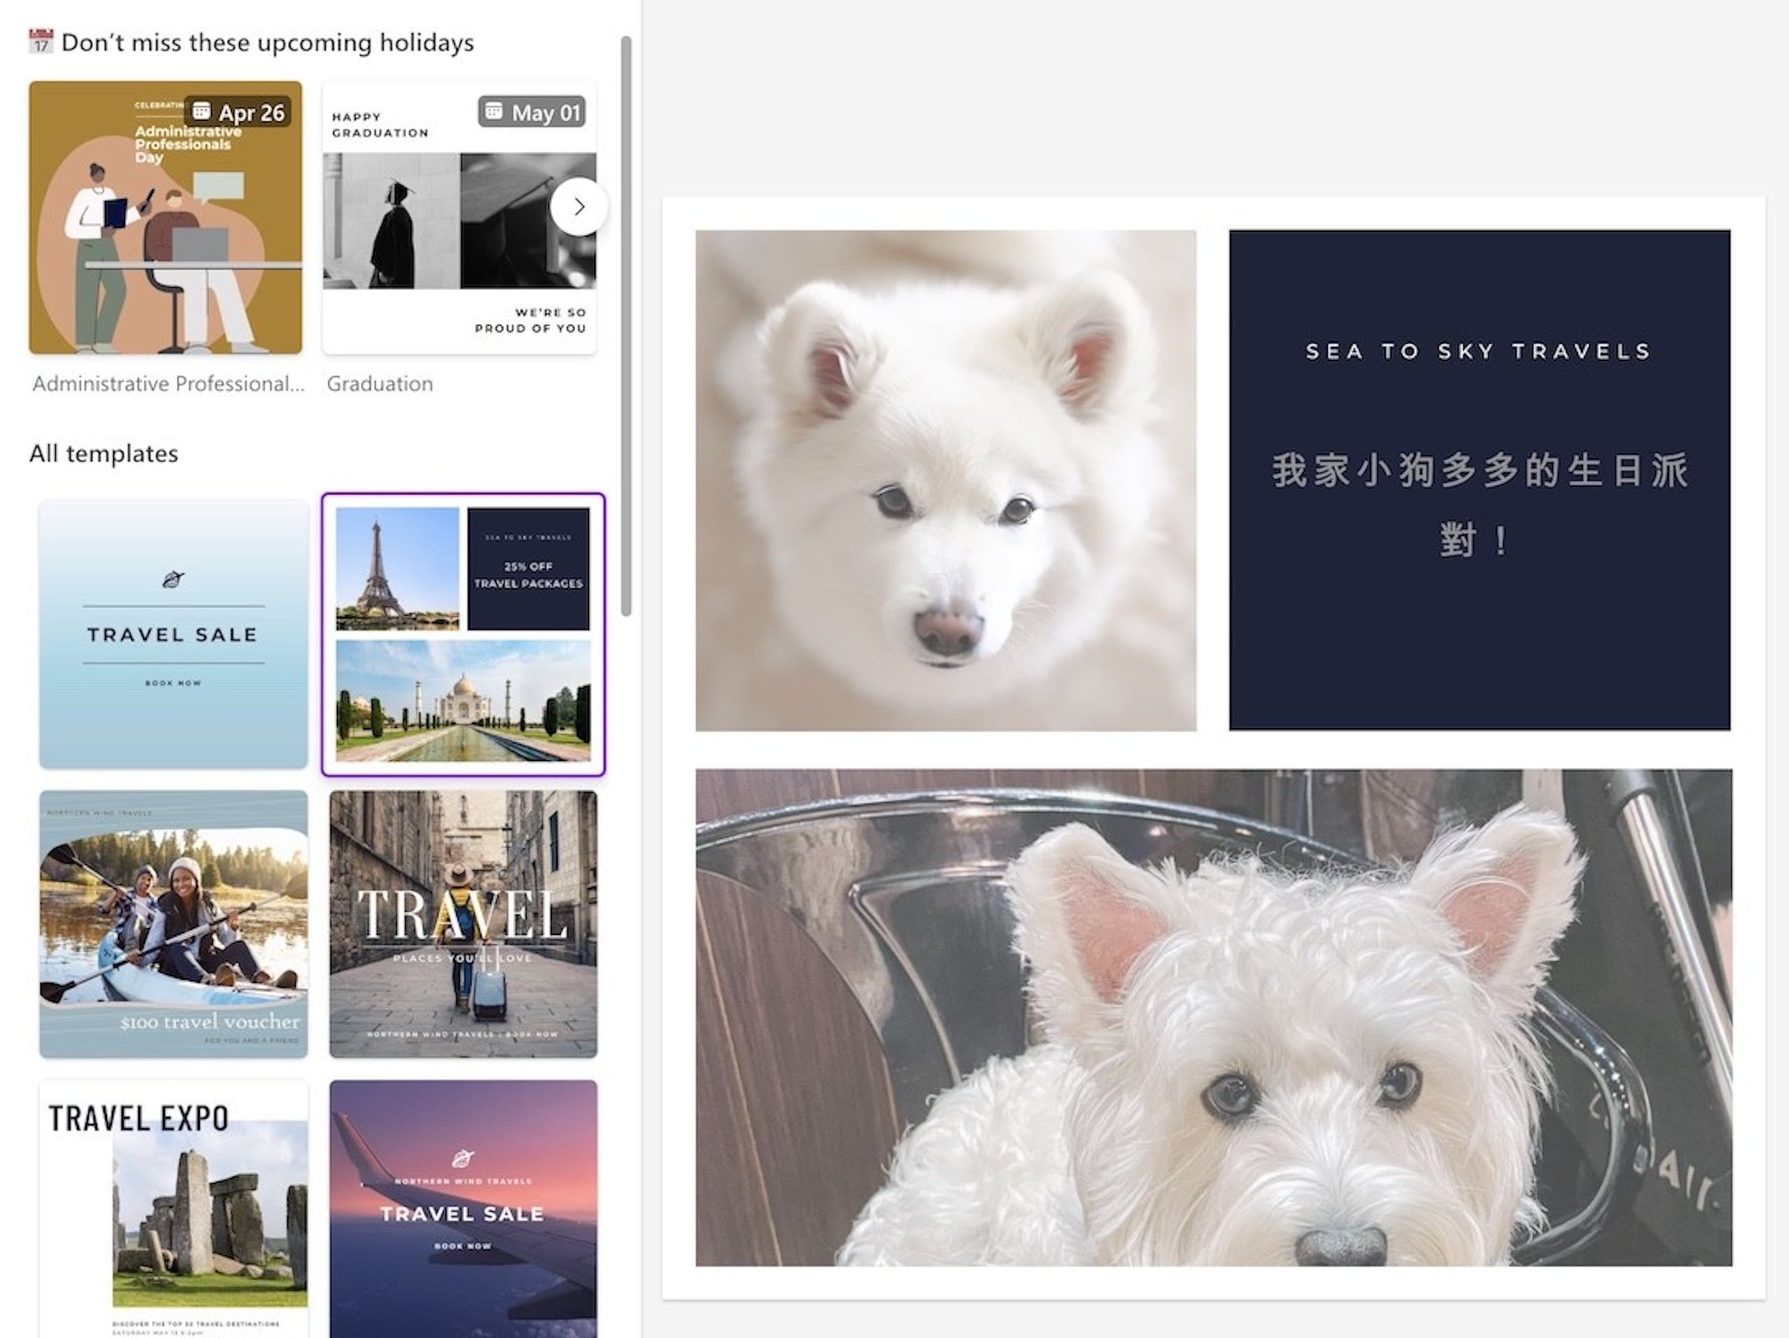
Task: Select the light blue Travel Sale template
Action: (173, 634)
